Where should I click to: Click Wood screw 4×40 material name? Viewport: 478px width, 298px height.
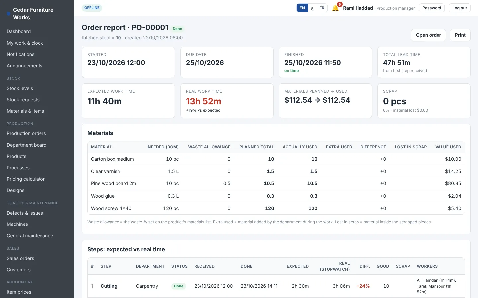tap(111, 208)
